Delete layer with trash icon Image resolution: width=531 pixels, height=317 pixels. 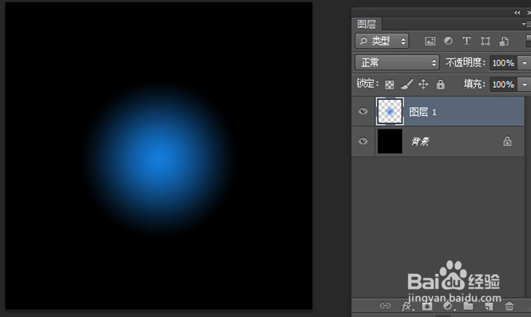(x=509, y=306)
